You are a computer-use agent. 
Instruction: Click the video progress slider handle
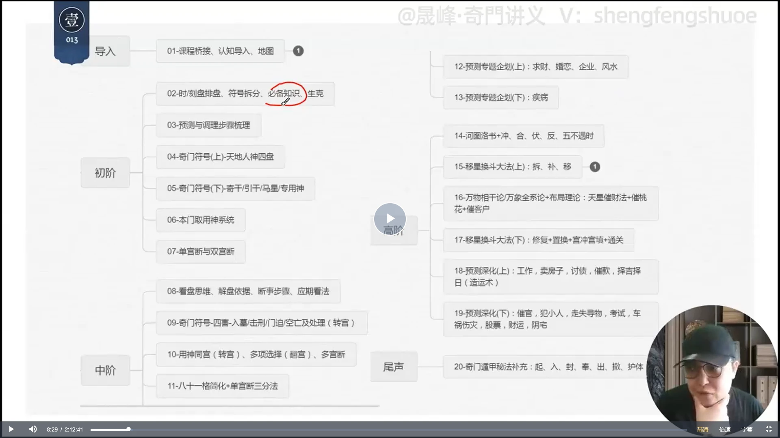(x=128, y=429)
